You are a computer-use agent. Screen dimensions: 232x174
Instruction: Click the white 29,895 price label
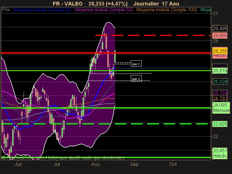[220, 28]
